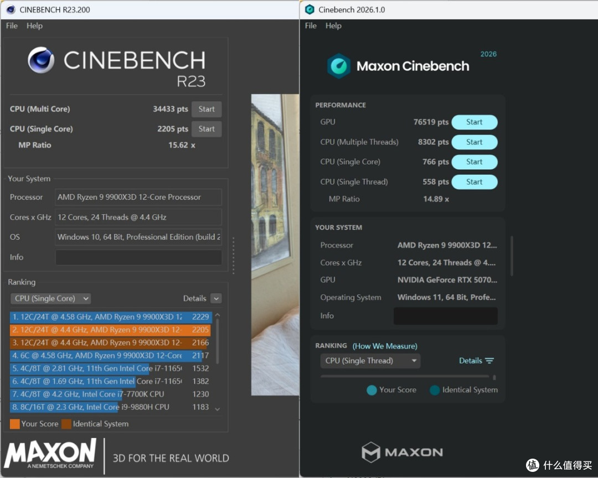Click the Info input field in Cinebench 2026
Screen dimensions: 598x478
click(445, 315)
